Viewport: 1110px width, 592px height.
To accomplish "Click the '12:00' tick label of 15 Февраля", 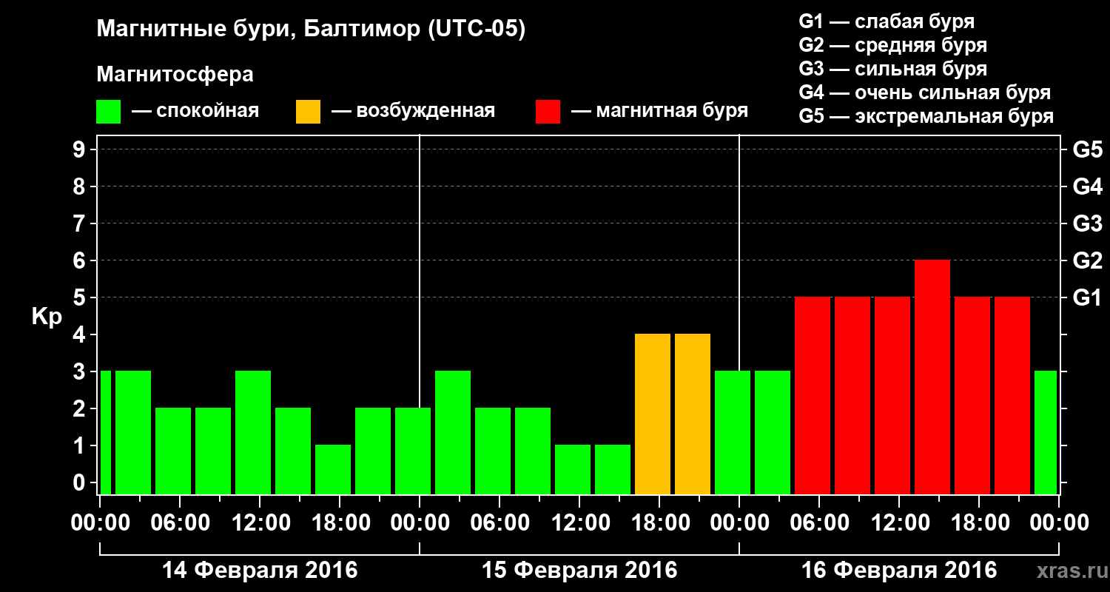I will click(579, 523).
